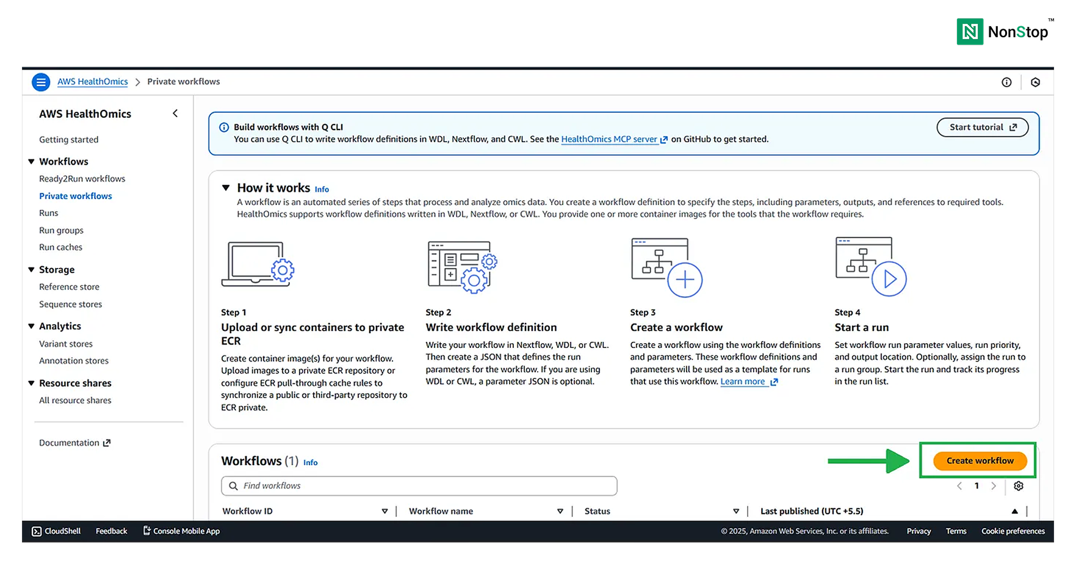This screenshot has width=1076, height=561.
Task: Collapse the How it works panel
Action: [x=226, y=188]
